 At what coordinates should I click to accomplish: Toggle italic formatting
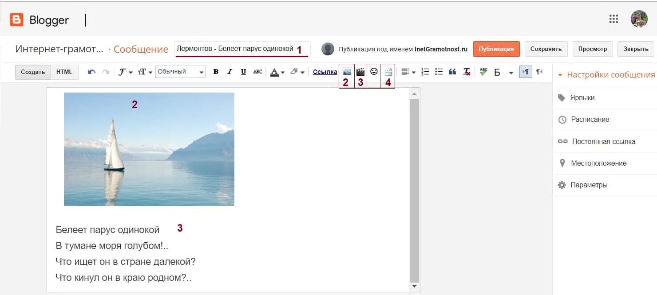[x=230, y=72]
